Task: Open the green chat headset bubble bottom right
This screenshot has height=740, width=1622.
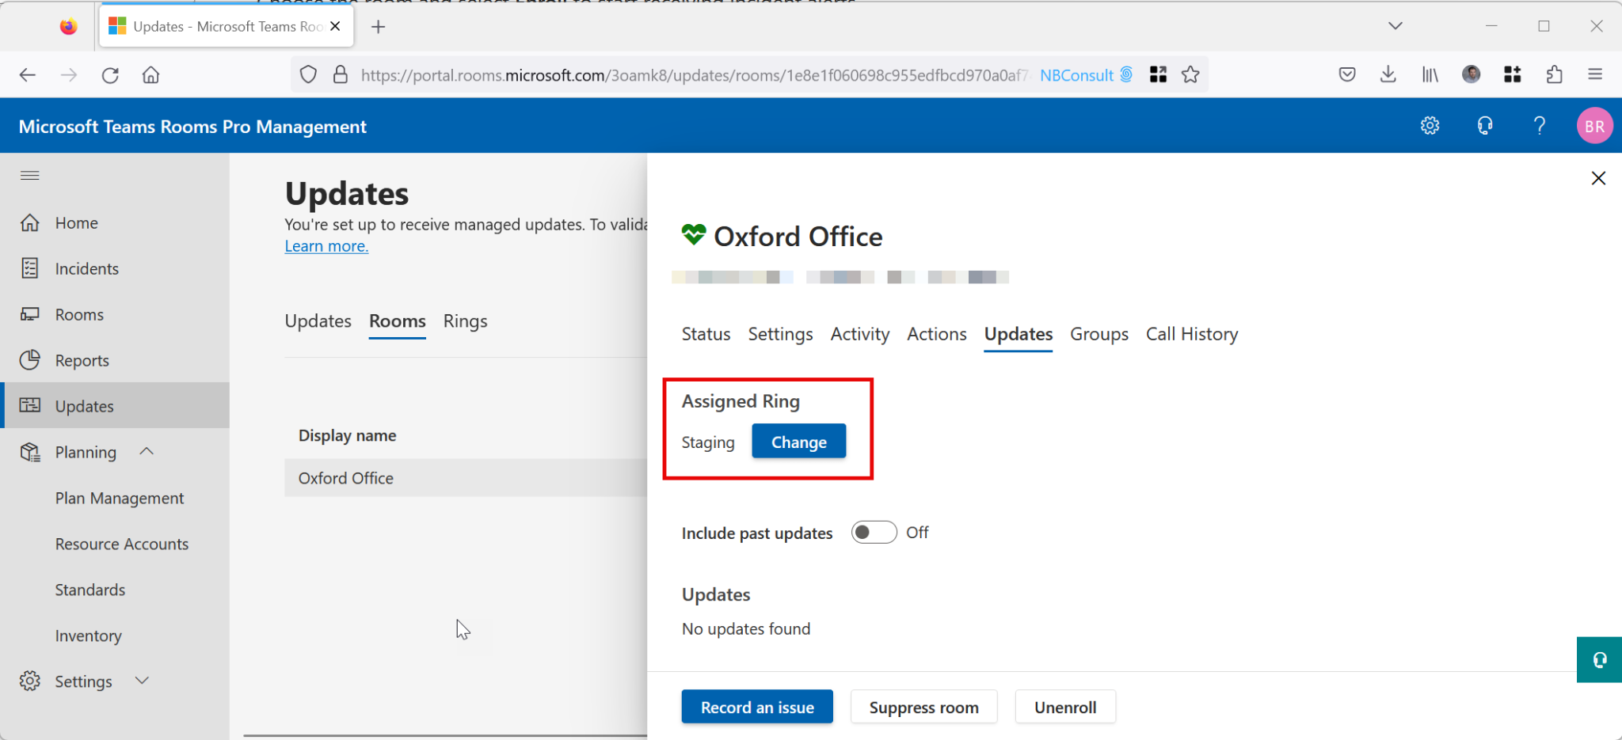Action: [1599, 659]
